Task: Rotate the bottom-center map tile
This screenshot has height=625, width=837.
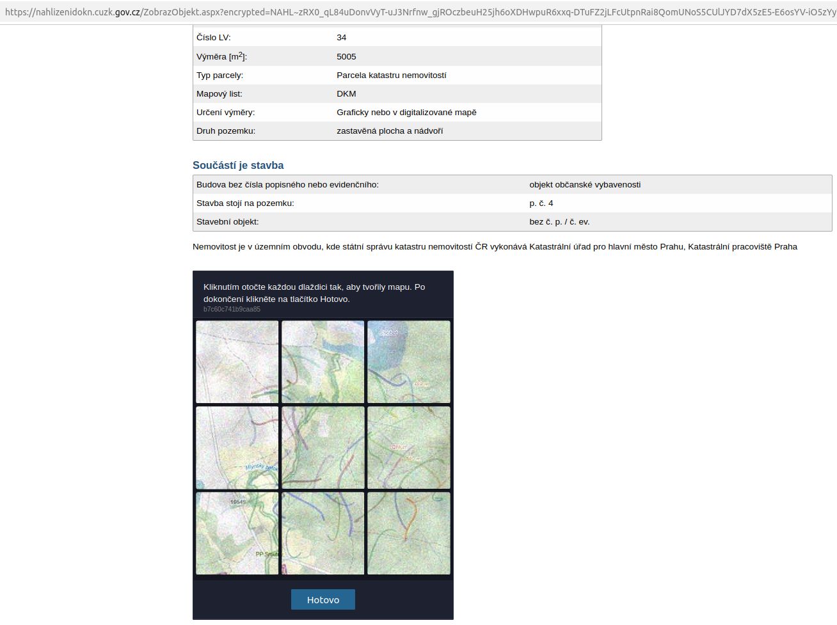Action: [323, 534]
